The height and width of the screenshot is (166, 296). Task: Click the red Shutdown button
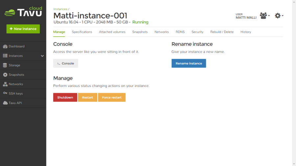tap(65, 97)
